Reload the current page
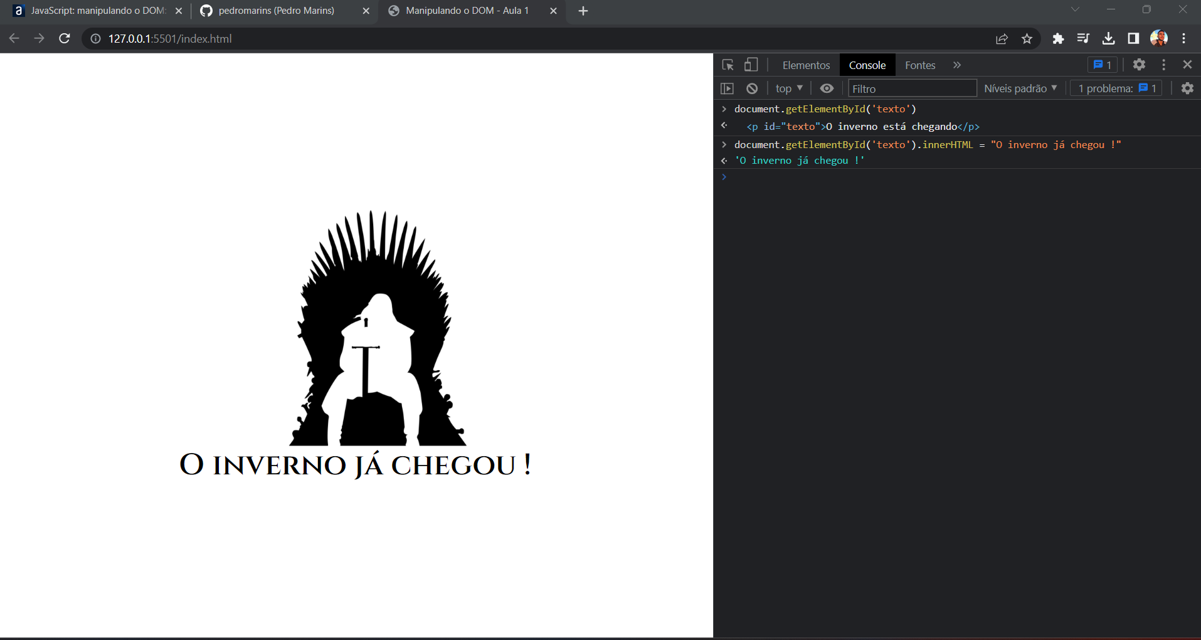Viewport: 1201px width, 640px height. 65,38
